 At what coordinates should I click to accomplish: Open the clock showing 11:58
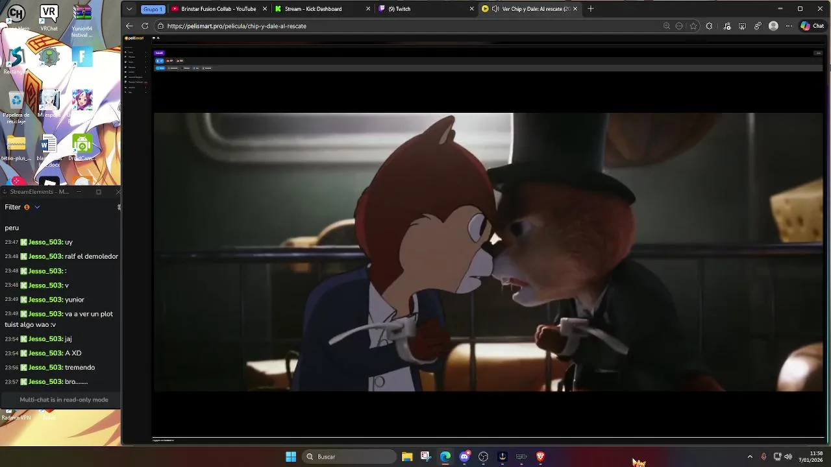pyautogui.click(x=811, y=457)
